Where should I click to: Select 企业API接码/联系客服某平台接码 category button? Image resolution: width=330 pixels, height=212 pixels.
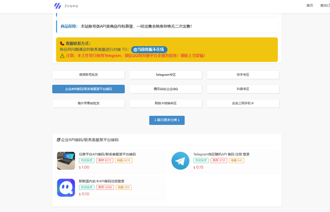click(x=88, y=89)
